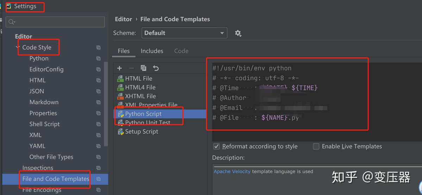Select HTML under Code Style

coord(37,80)
